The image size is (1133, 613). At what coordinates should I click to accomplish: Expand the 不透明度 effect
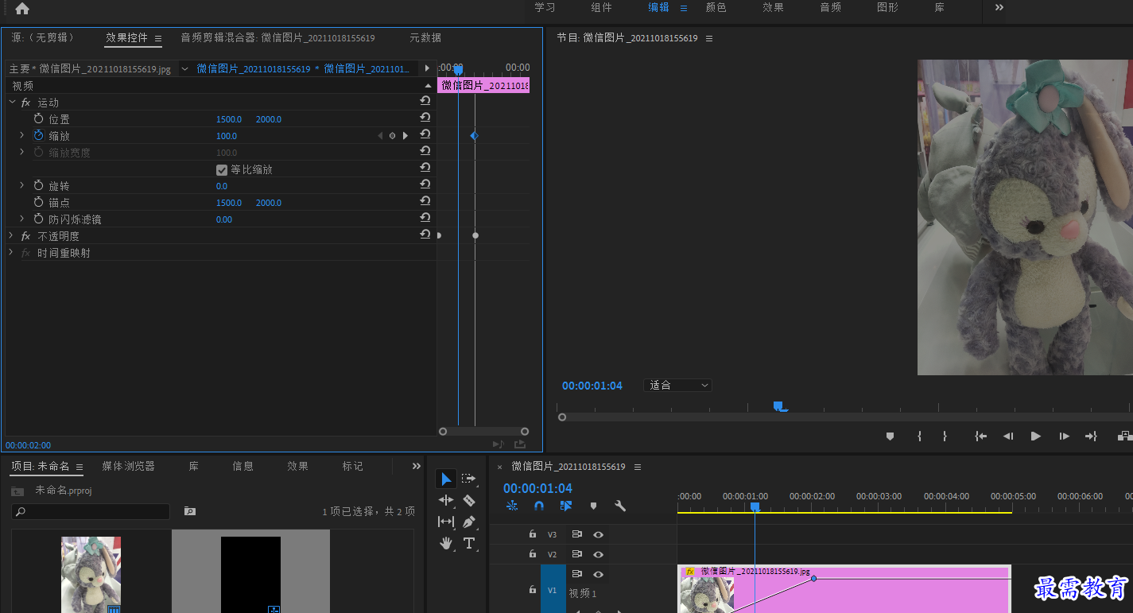tap(12, 235)
